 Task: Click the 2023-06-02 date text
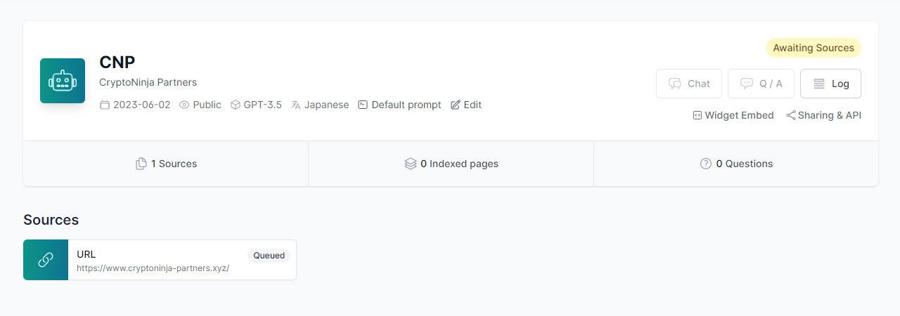click(x=141, y=105)
